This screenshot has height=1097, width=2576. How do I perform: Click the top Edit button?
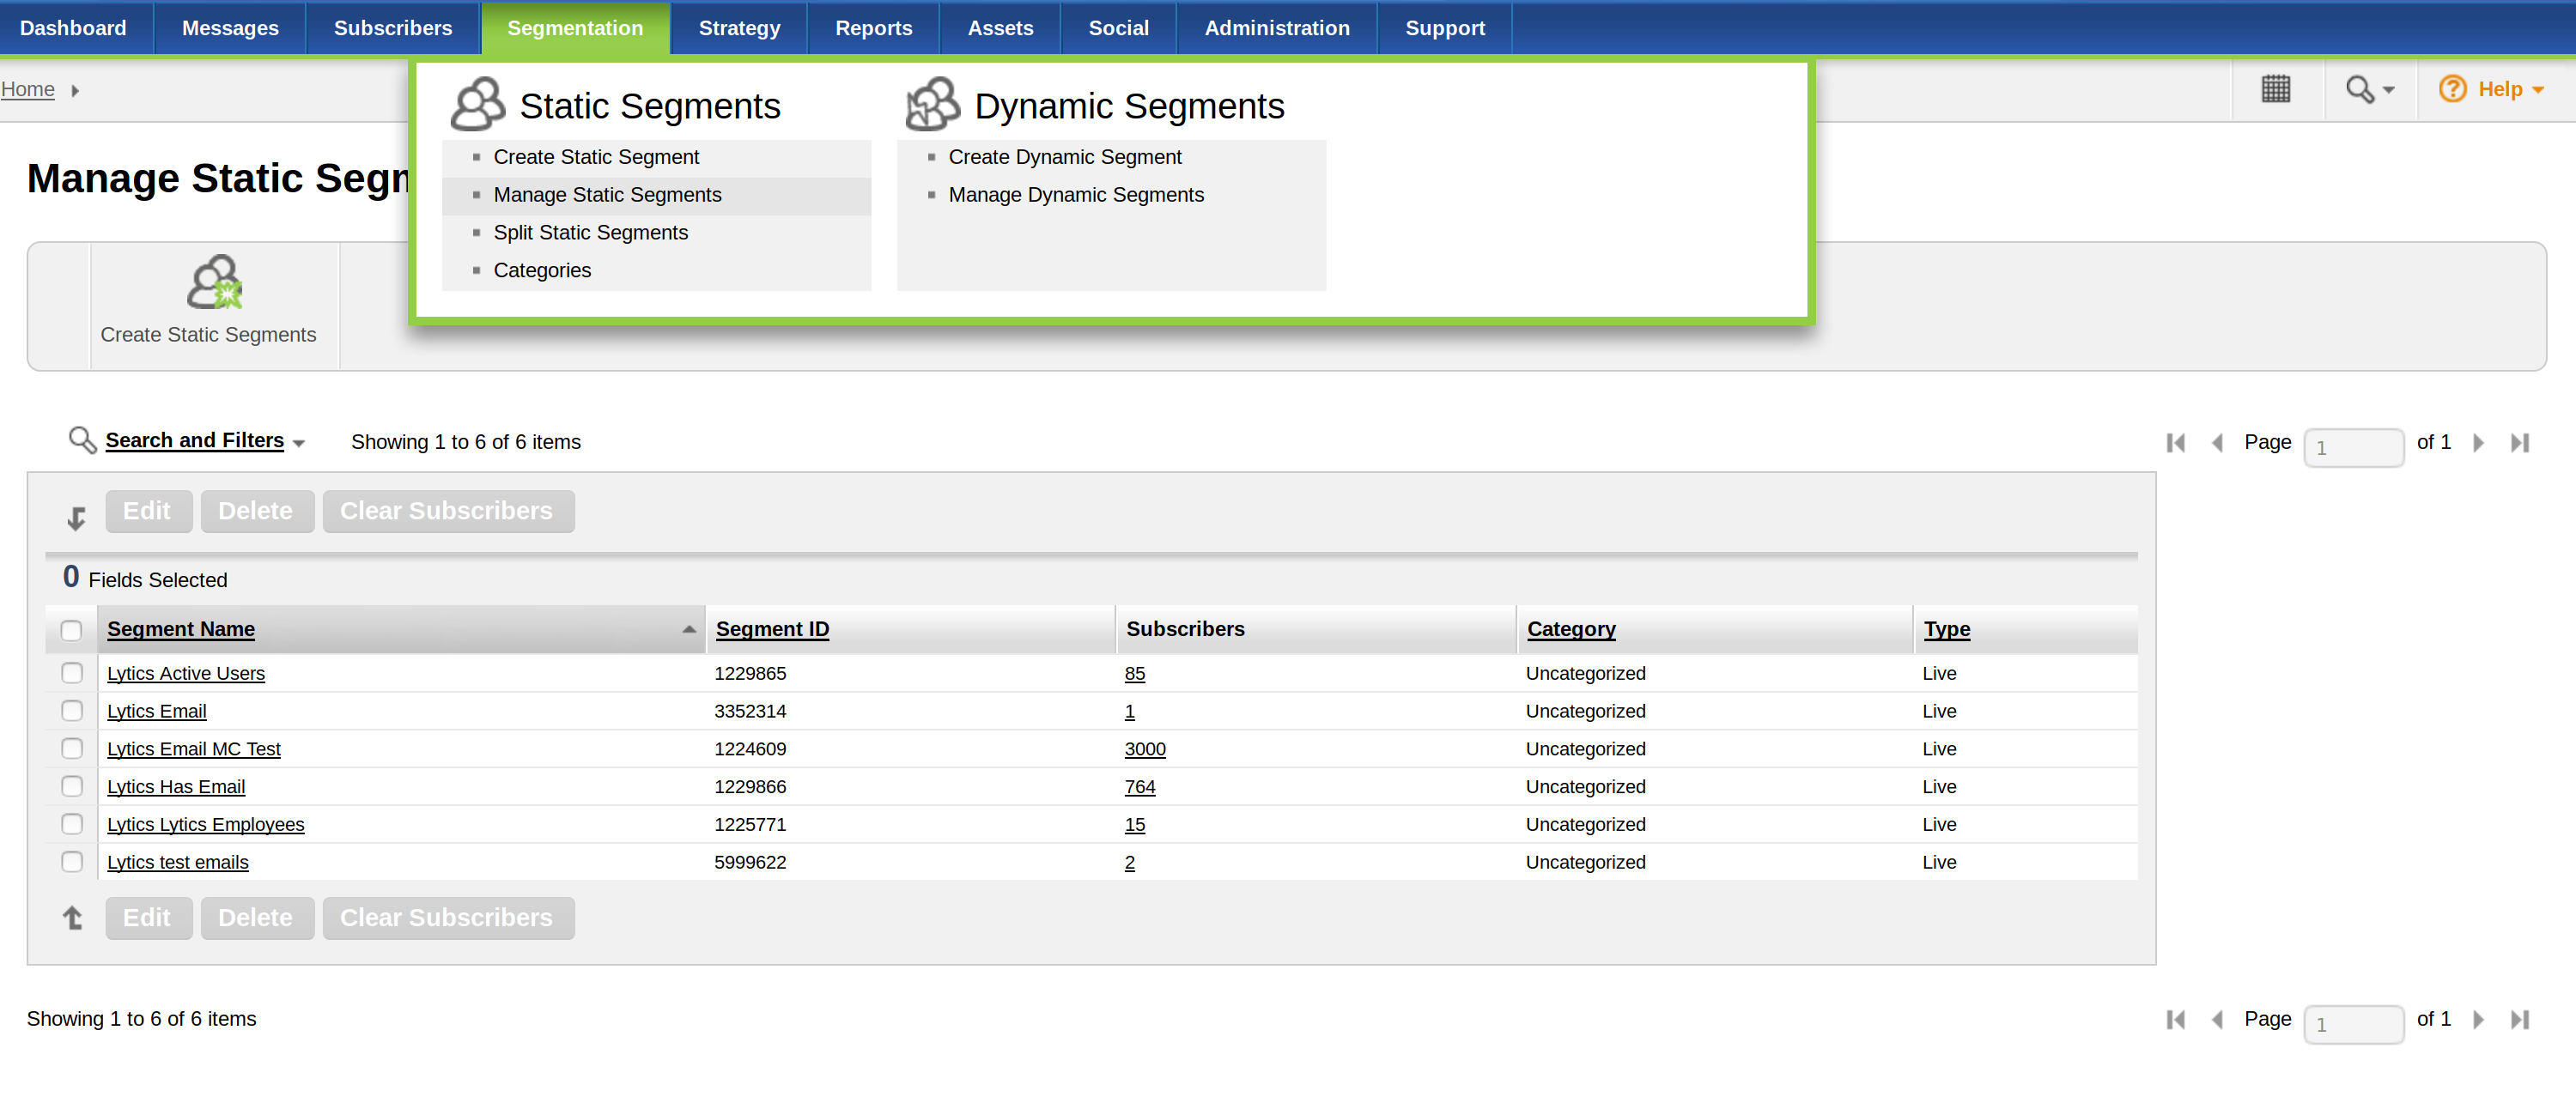point(148,511)
